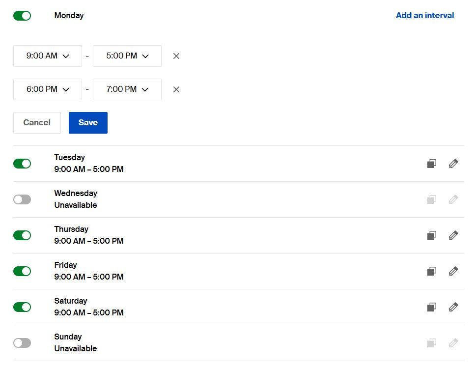Open the 9:00 AM start time dropdown
This screenshot has height=367, width=475.
(x=47, y=56)
